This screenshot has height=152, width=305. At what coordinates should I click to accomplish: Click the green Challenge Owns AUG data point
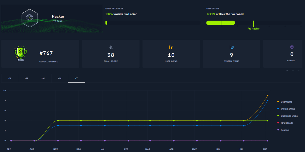click(x=268, y=121)
